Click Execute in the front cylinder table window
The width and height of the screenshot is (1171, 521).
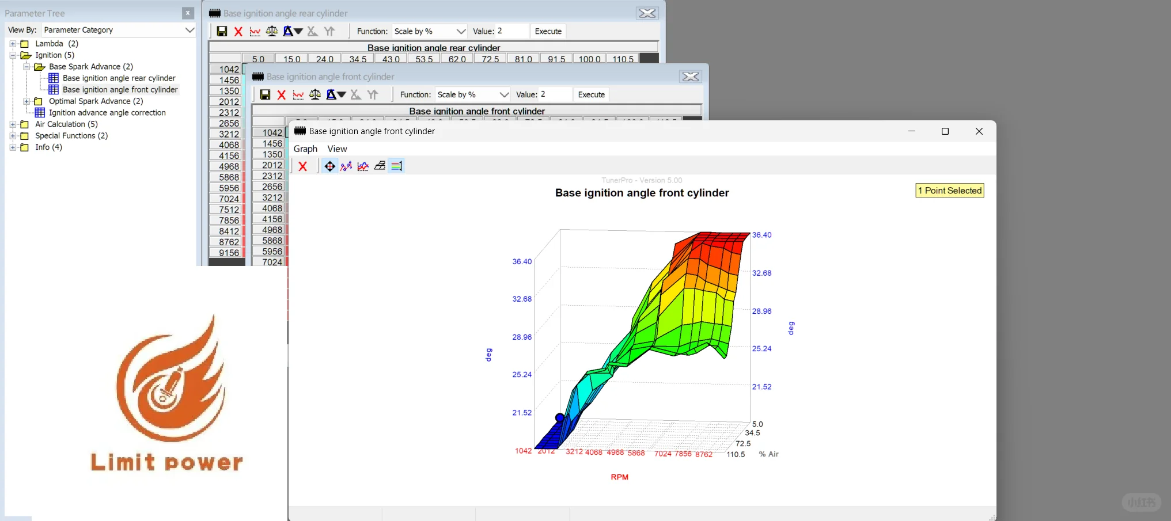(592, 94)
